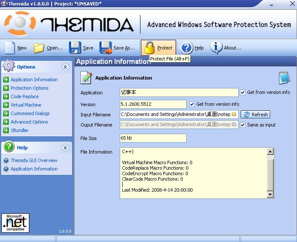The image size is (297, 242).
Task: Click 'CodeReplace Macro Functions: 0' line
Action: pos(155,168)
